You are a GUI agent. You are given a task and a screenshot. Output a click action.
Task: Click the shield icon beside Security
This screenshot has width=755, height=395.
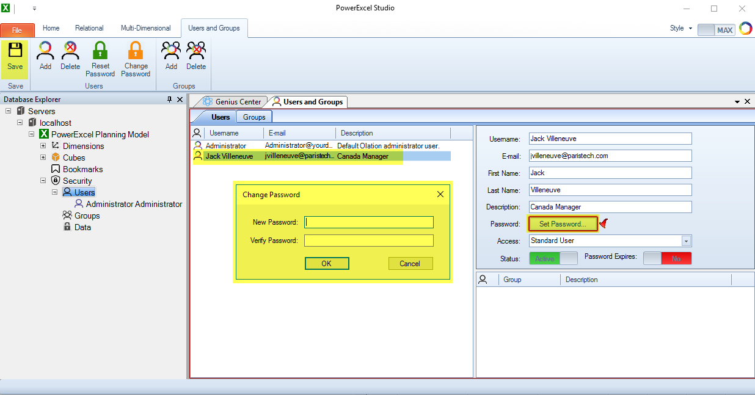click(x=56, y=181)
